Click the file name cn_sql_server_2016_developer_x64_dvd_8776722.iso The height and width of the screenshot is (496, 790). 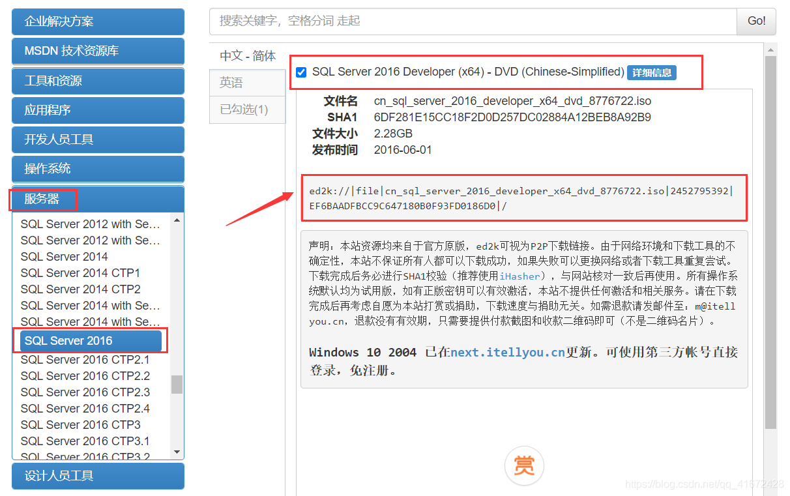(512, 101)
